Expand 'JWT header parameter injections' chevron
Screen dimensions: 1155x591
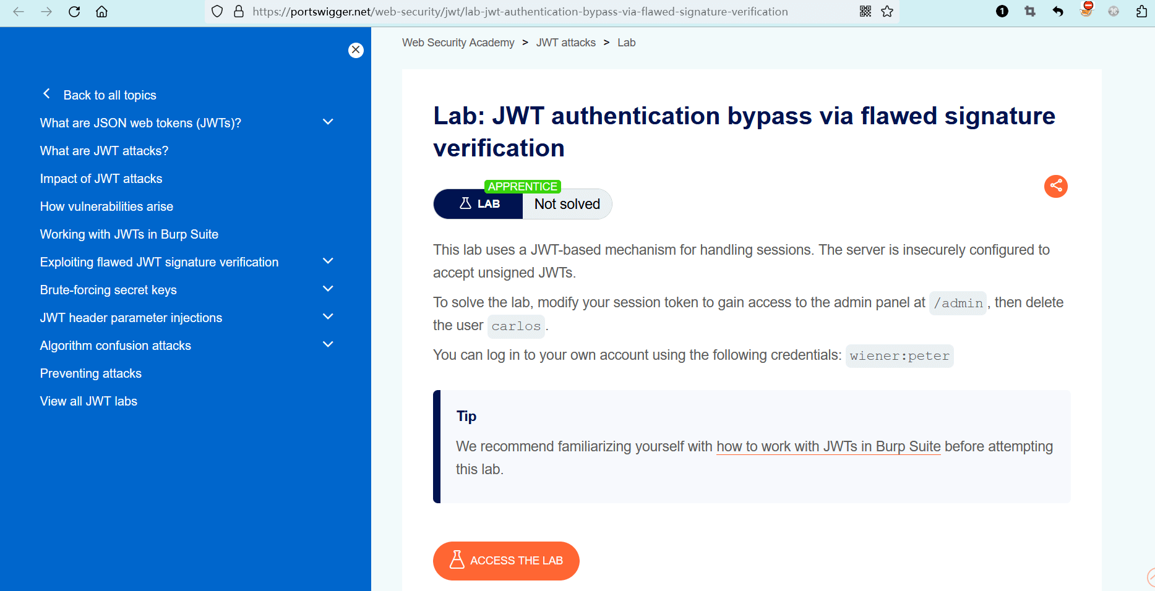tap(328, 317)
